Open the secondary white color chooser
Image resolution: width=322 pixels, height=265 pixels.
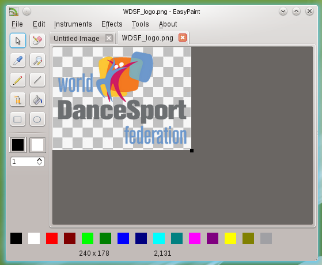click(x=37, y=145)
